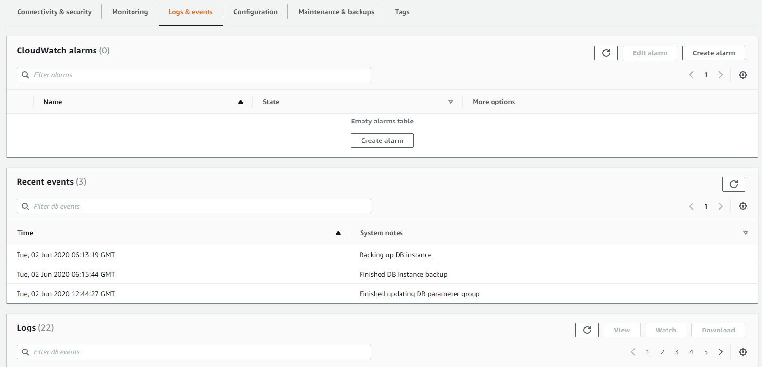Switch to the Monitoring tab
The width and height of the screenshot is (762, 367).
pos(130,12)
